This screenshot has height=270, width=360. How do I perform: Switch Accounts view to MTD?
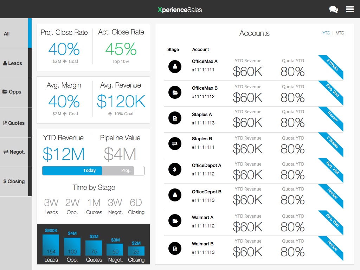click(340, 33)
